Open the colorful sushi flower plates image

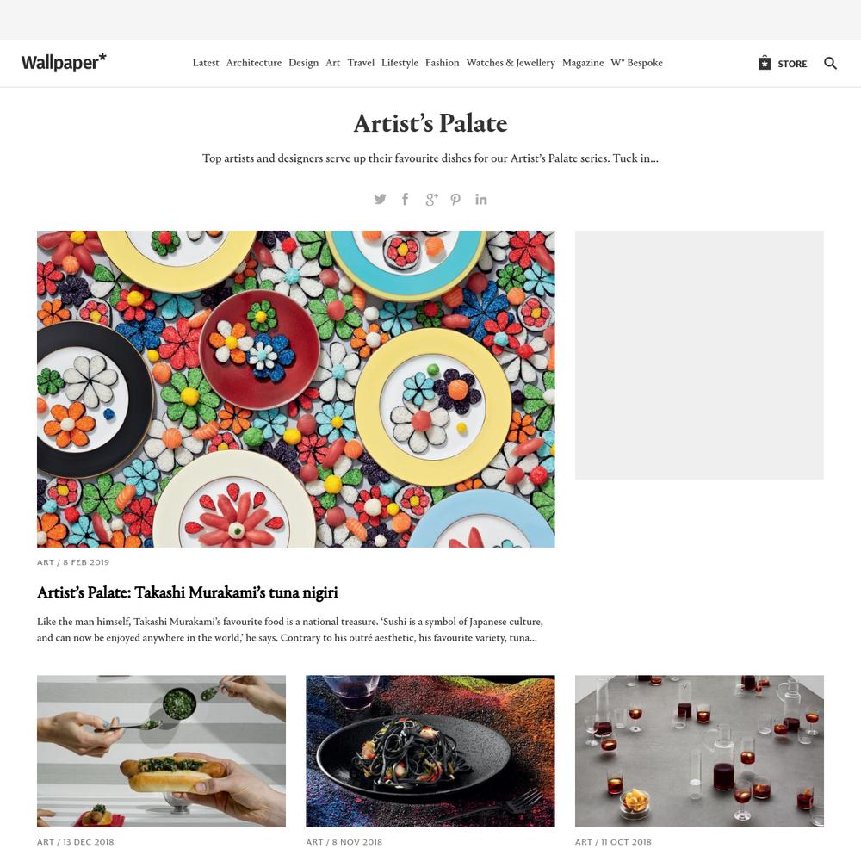(296, 389)
